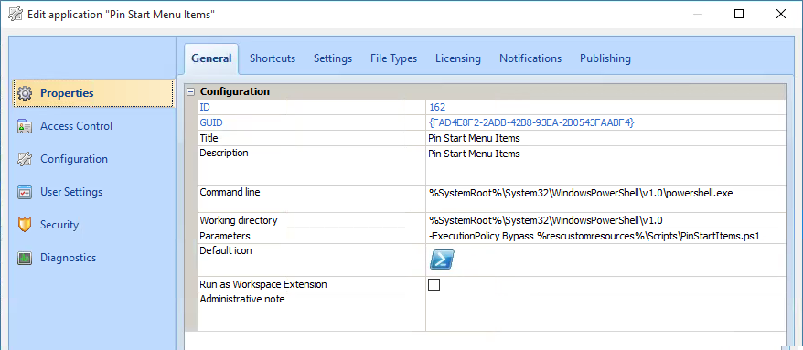Click the Configuration wrench icon in sidebar

[x=25, y=159]
